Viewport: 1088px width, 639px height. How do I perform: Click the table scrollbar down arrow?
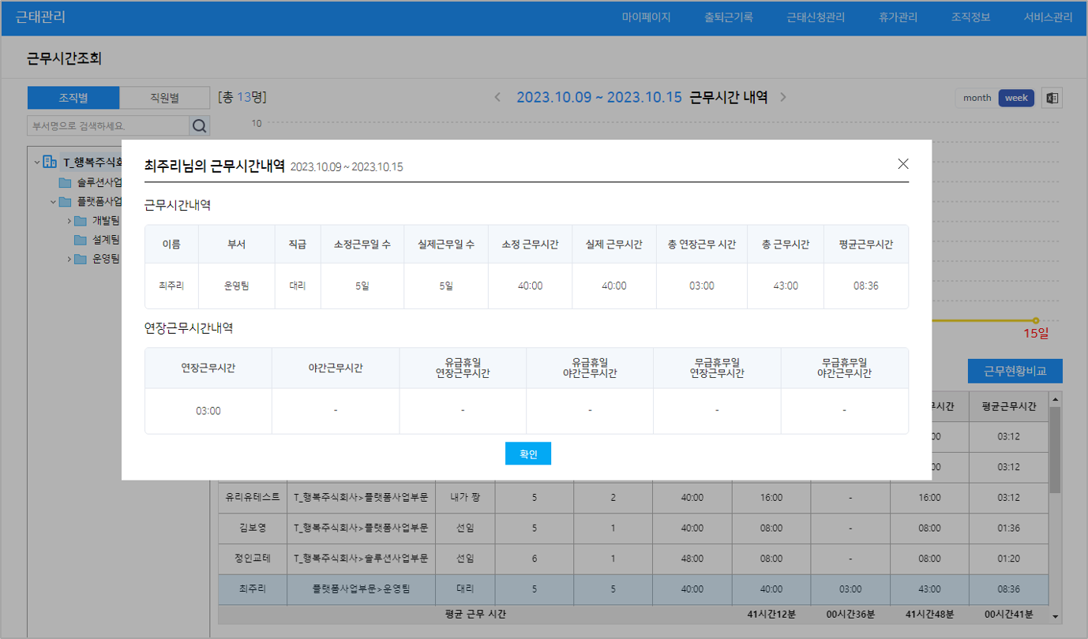pyautogui.click(x=1055, y=615)
